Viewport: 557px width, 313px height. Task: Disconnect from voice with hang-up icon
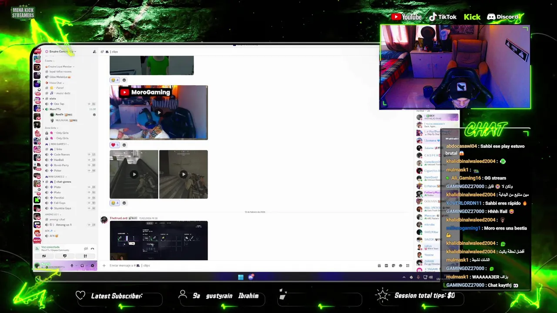tap(92, 249)
